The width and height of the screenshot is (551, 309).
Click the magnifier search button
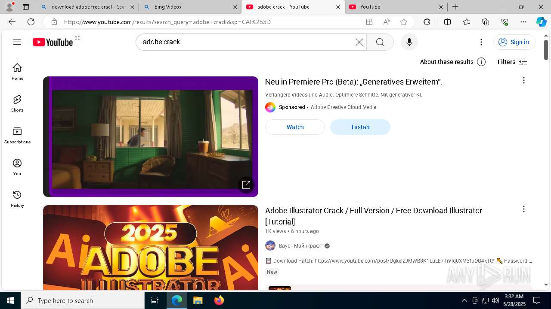(380, 42)
